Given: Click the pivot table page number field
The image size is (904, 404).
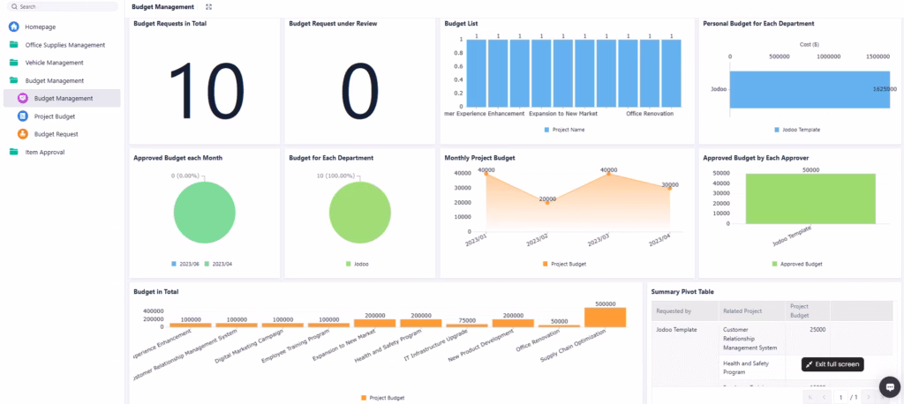Looking at the screenshot, I should click(x=840, y=397).
